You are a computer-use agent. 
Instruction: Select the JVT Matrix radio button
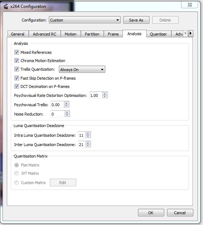[17, 173]
